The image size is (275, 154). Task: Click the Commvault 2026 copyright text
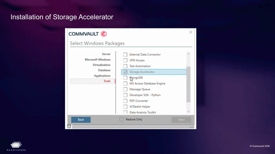[260, 146]
